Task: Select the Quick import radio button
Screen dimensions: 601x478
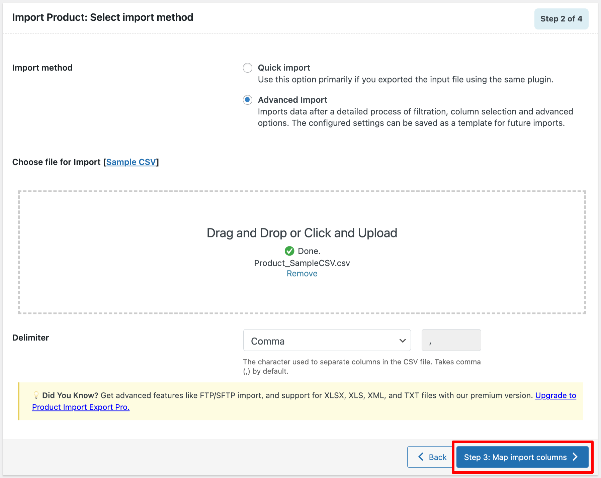Action: click(247, 68)
